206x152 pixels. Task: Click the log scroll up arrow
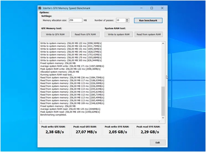coord(163,44)
